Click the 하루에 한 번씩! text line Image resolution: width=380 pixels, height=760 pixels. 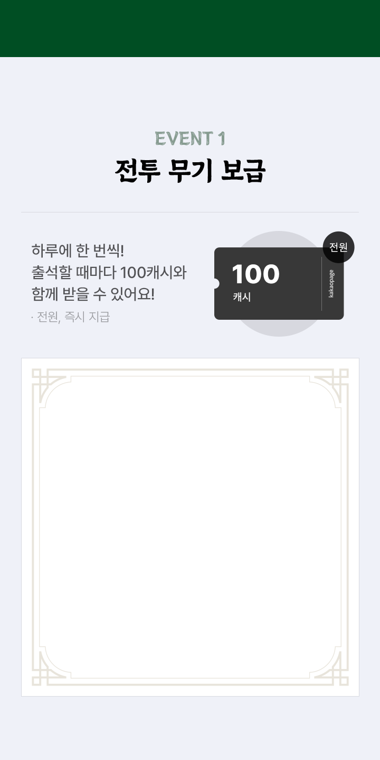coord(78,249)
